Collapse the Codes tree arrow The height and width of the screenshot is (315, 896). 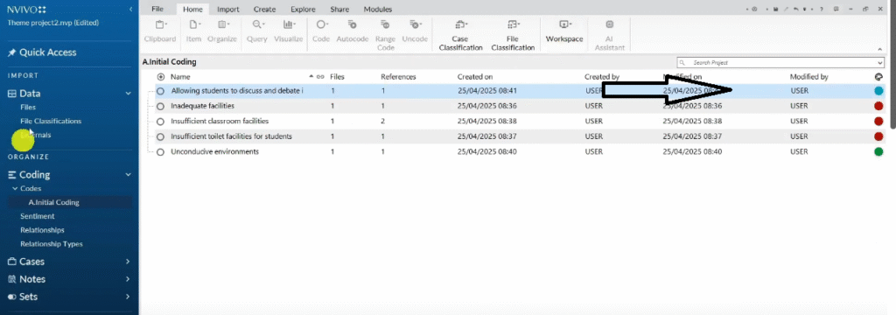click(15, 189)
